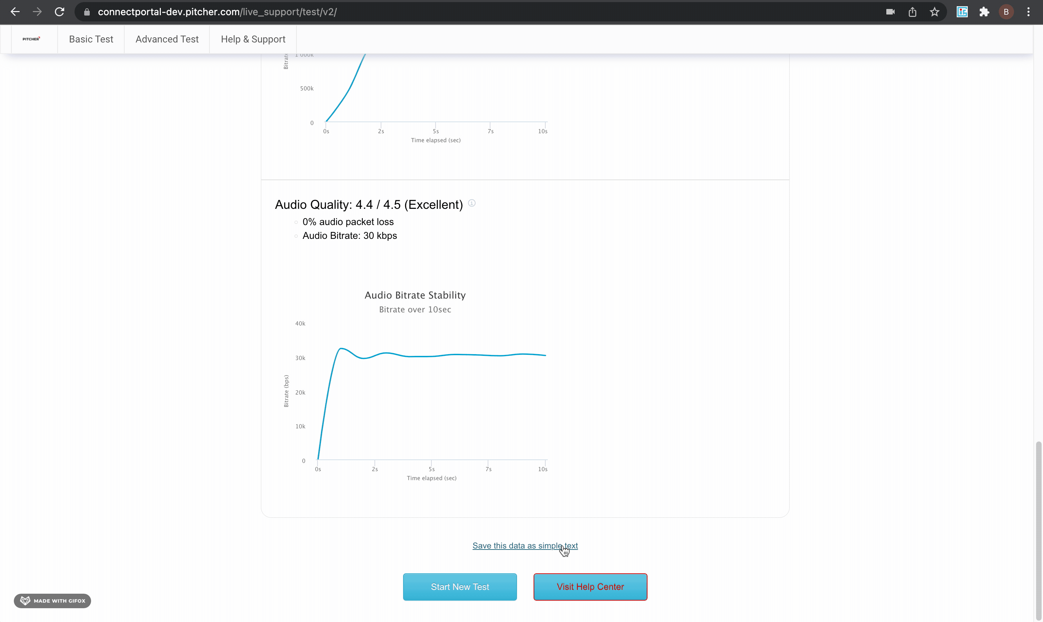Click Save this data as simple text link
1043x622 pixels.
525,546
